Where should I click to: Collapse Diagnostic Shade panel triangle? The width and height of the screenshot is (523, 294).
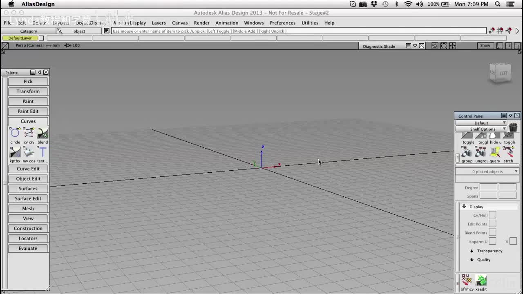click(415, 46)
